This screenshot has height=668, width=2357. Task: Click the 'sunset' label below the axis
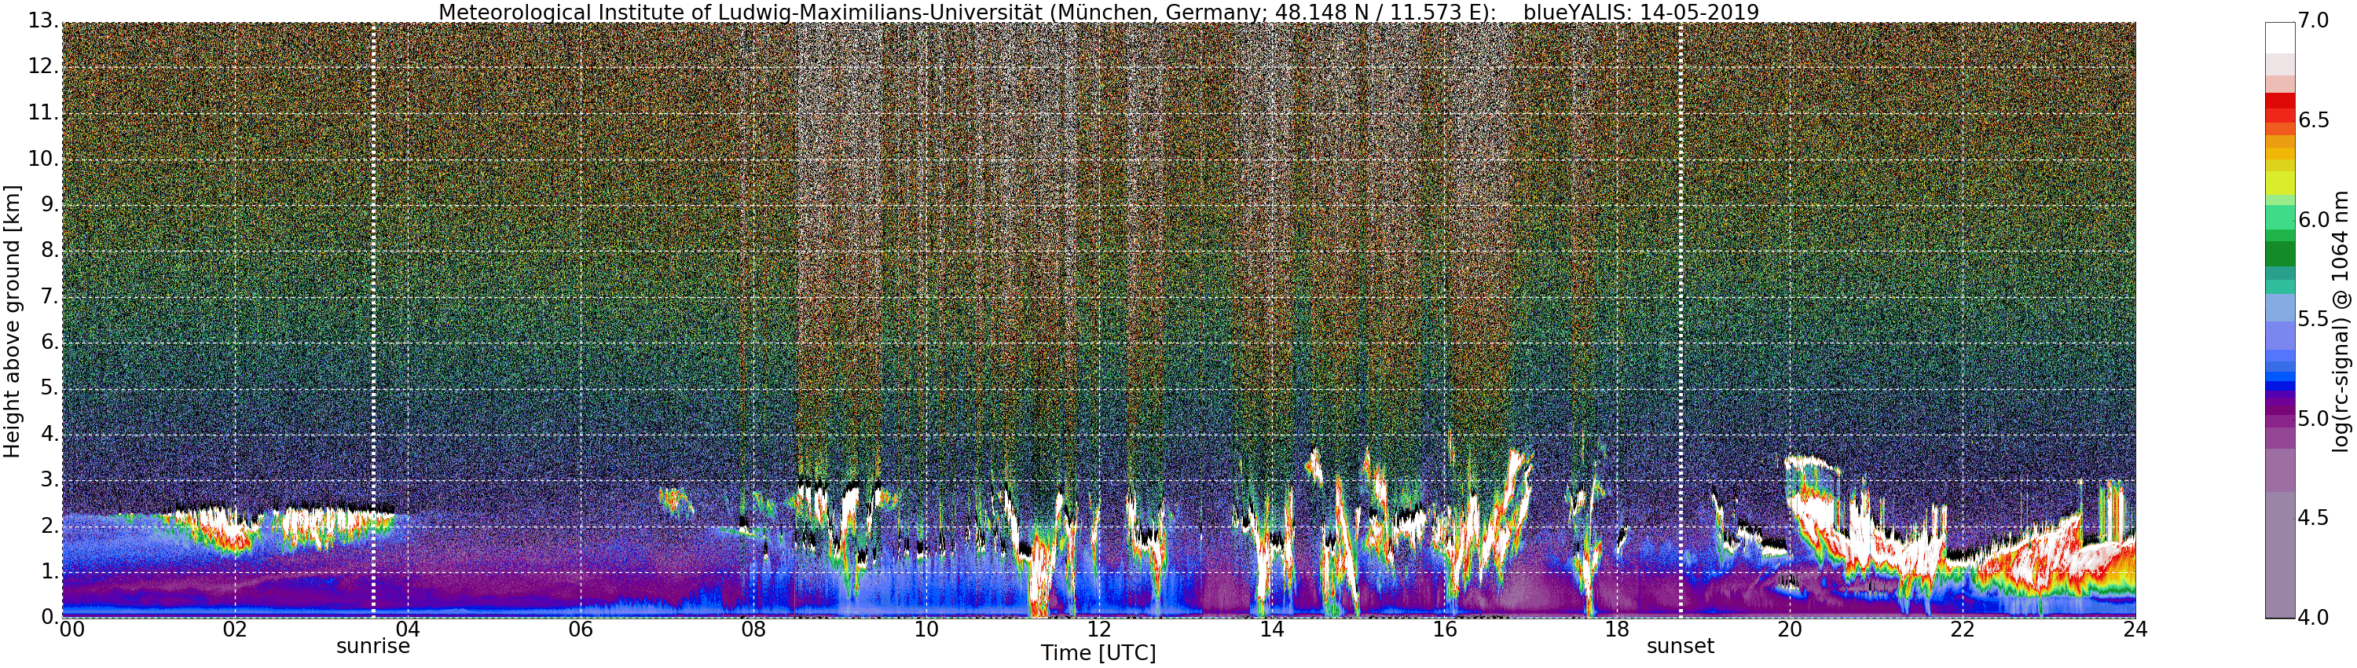pos(1681,646)
